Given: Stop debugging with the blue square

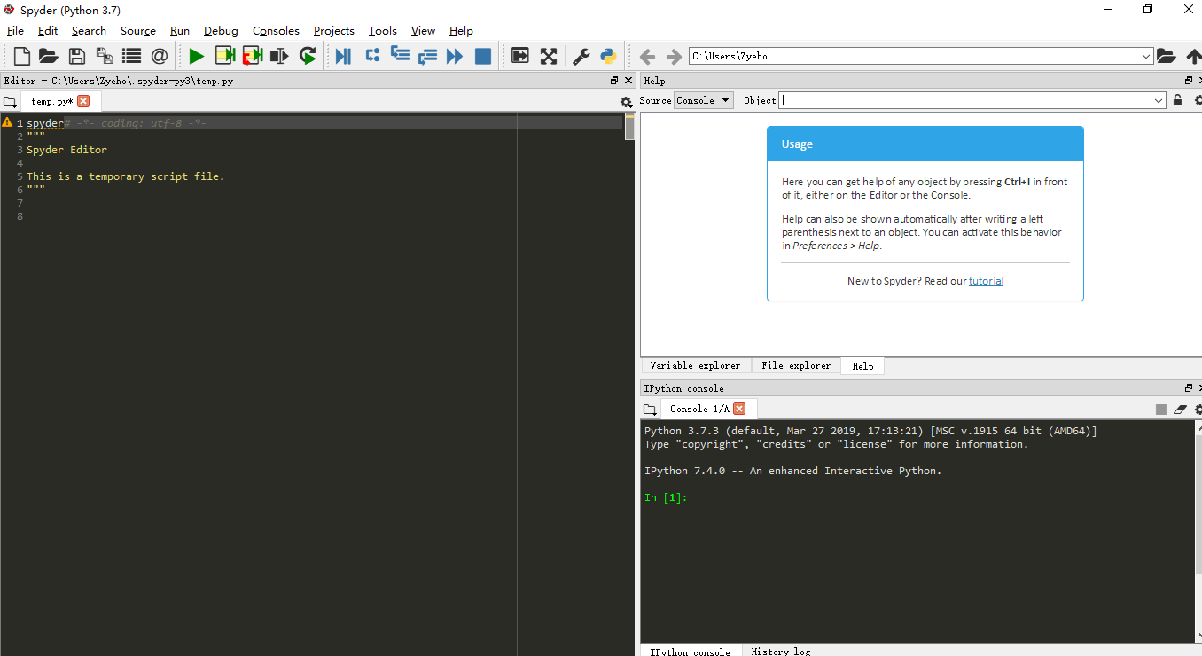Looking at the screenshot, I should tap(483, 57).
